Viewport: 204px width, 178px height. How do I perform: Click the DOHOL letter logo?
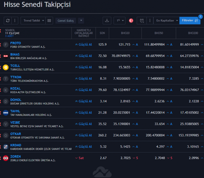tap(6, 101)
